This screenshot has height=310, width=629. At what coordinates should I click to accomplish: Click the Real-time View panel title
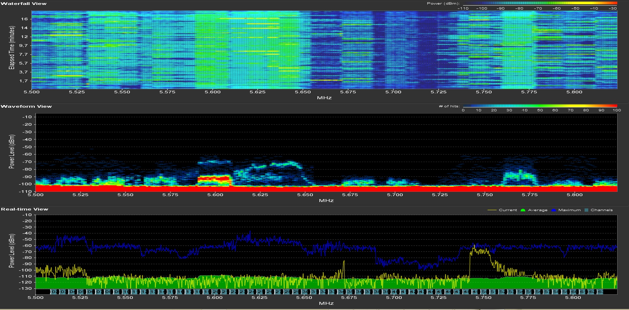click(25, 209)
